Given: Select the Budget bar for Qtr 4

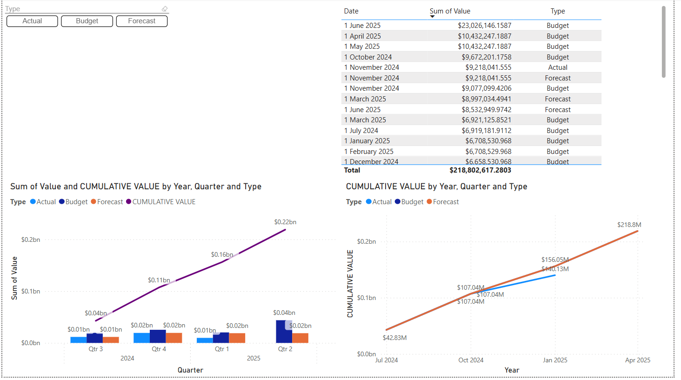Looking at the screenshot, I should pyautogui.click(x=158, y=336).
